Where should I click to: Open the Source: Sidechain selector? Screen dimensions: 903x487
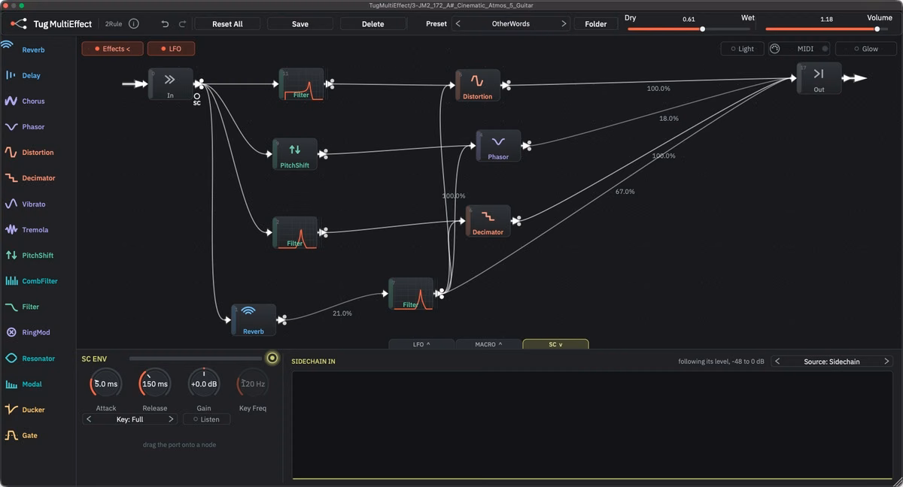tap(832, 361)
